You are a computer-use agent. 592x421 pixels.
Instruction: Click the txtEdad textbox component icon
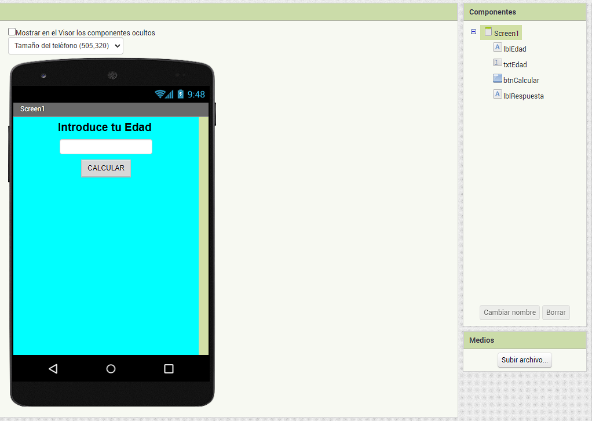pos(497,63)
